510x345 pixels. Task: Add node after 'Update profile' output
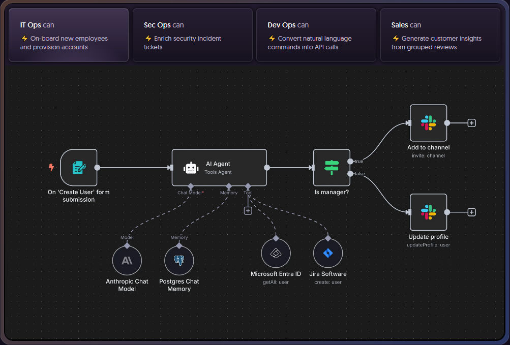471,212
